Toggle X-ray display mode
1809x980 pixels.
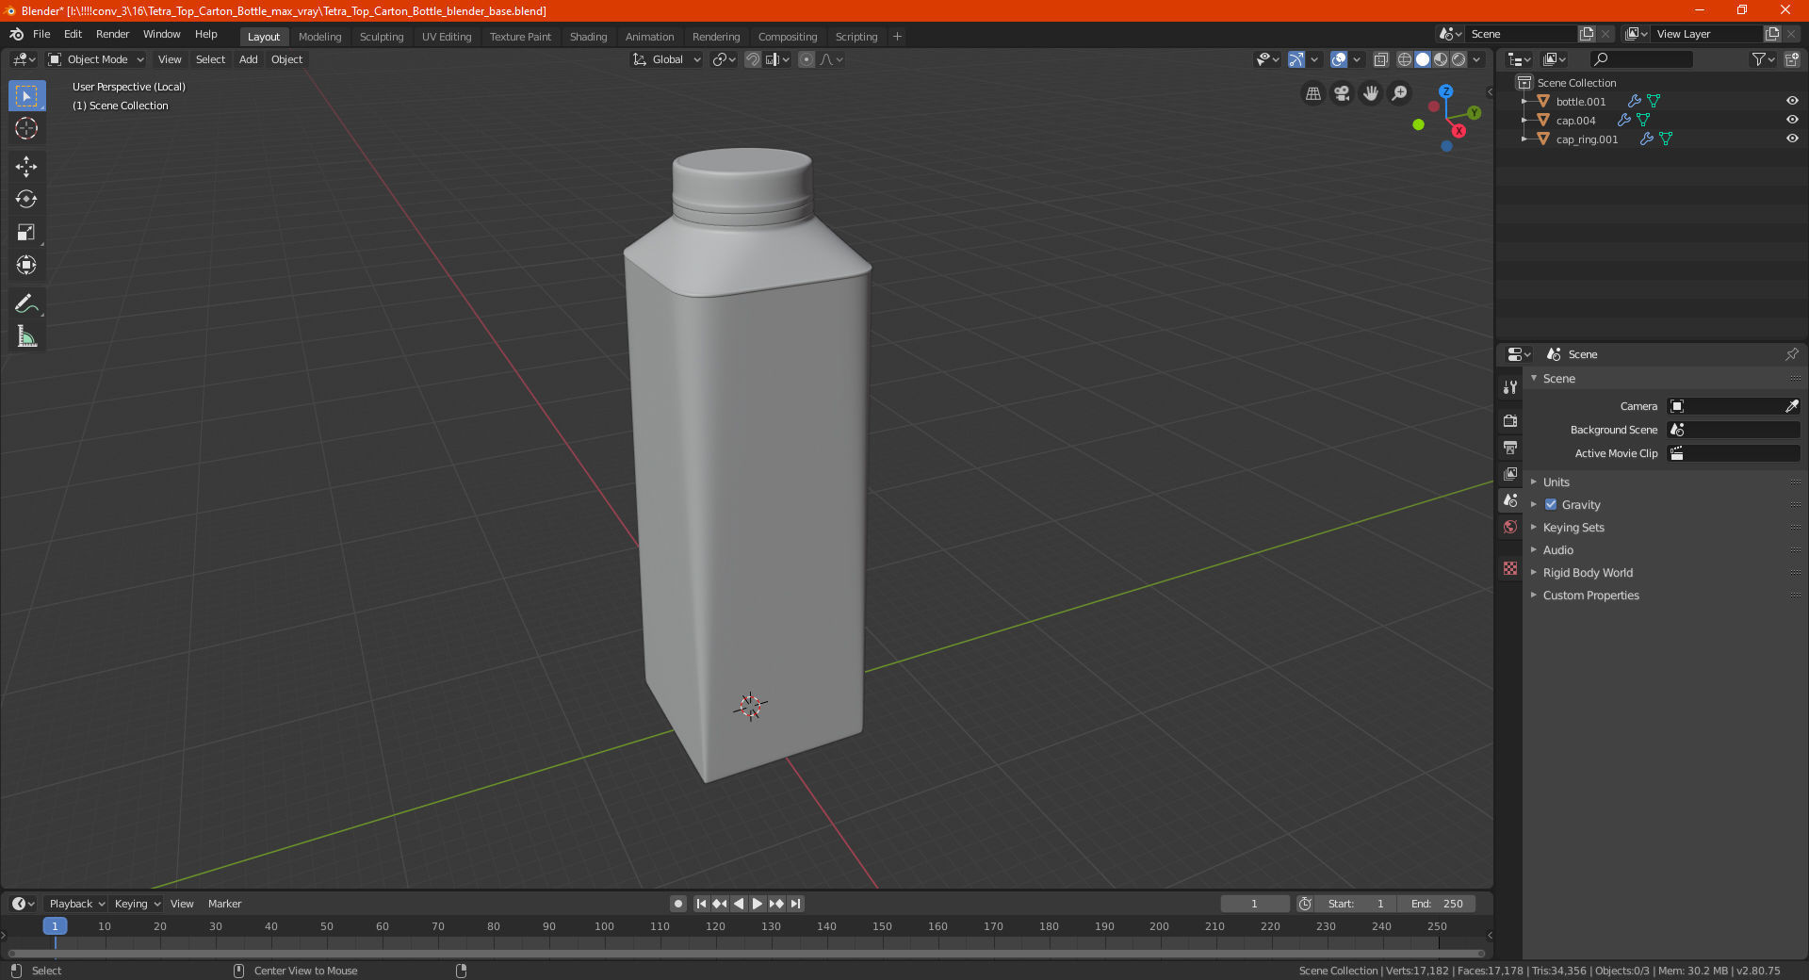(1380, 59)
